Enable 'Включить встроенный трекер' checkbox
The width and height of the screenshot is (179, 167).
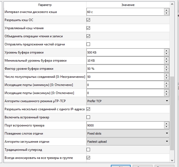(x=88, y=117)
